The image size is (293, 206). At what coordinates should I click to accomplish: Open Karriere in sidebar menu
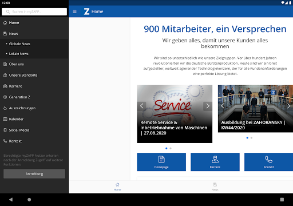(x=34, y=86)
